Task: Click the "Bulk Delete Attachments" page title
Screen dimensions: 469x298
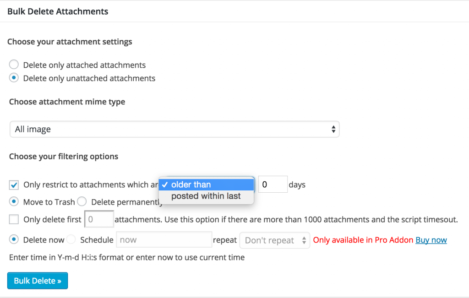Action: [57, 11]
